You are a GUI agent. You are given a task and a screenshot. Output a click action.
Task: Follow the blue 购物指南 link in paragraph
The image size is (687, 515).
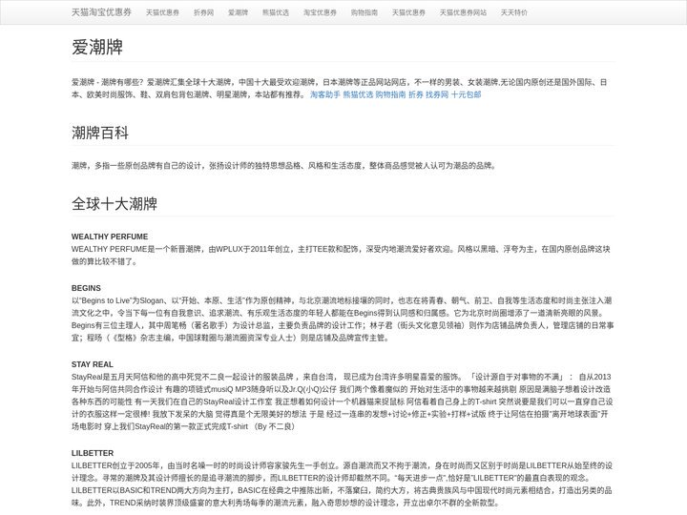click(390, 94)
